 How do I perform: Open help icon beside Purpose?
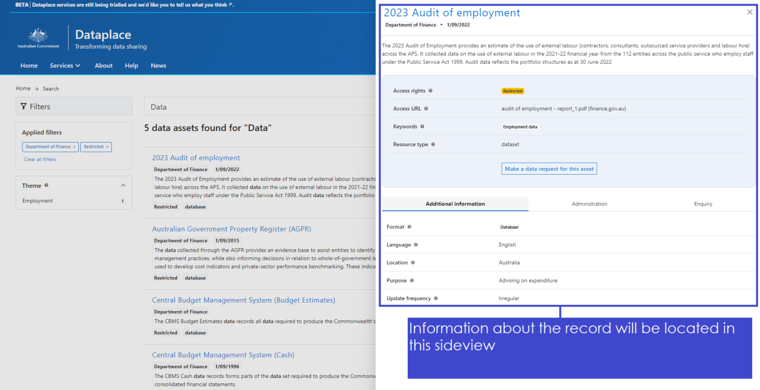coord(412,281)
